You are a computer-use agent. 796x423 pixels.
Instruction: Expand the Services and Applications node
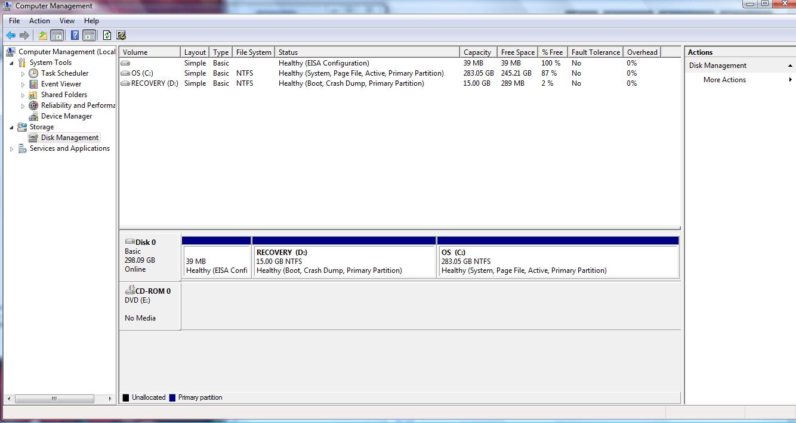[11, 149]
